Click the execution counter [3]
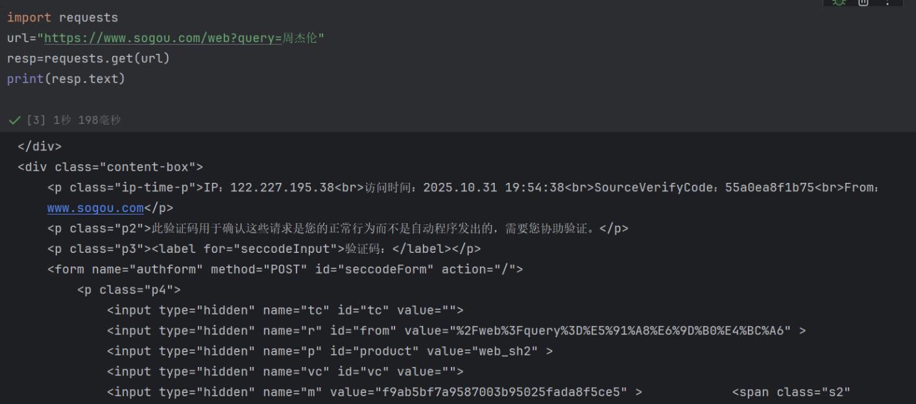 [x=36, y=121]
